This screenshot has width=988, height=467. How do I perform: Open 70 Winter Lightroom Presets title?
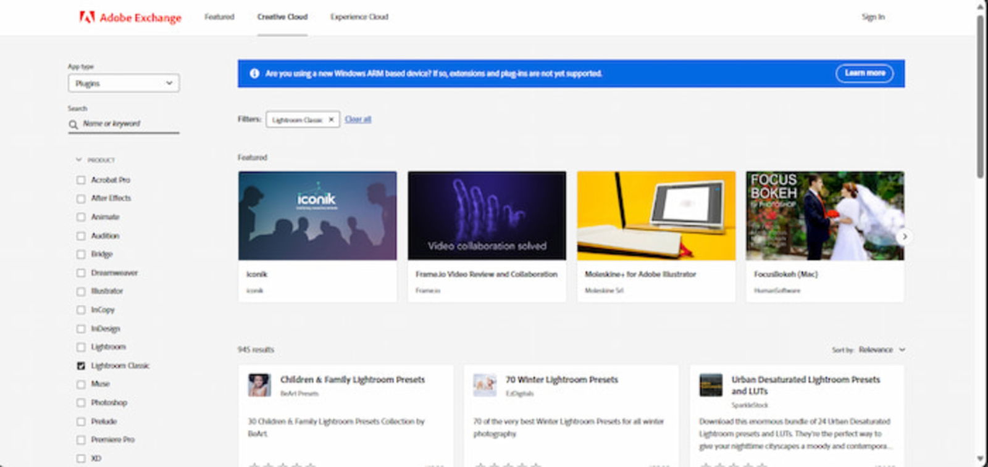pos(562,379)
